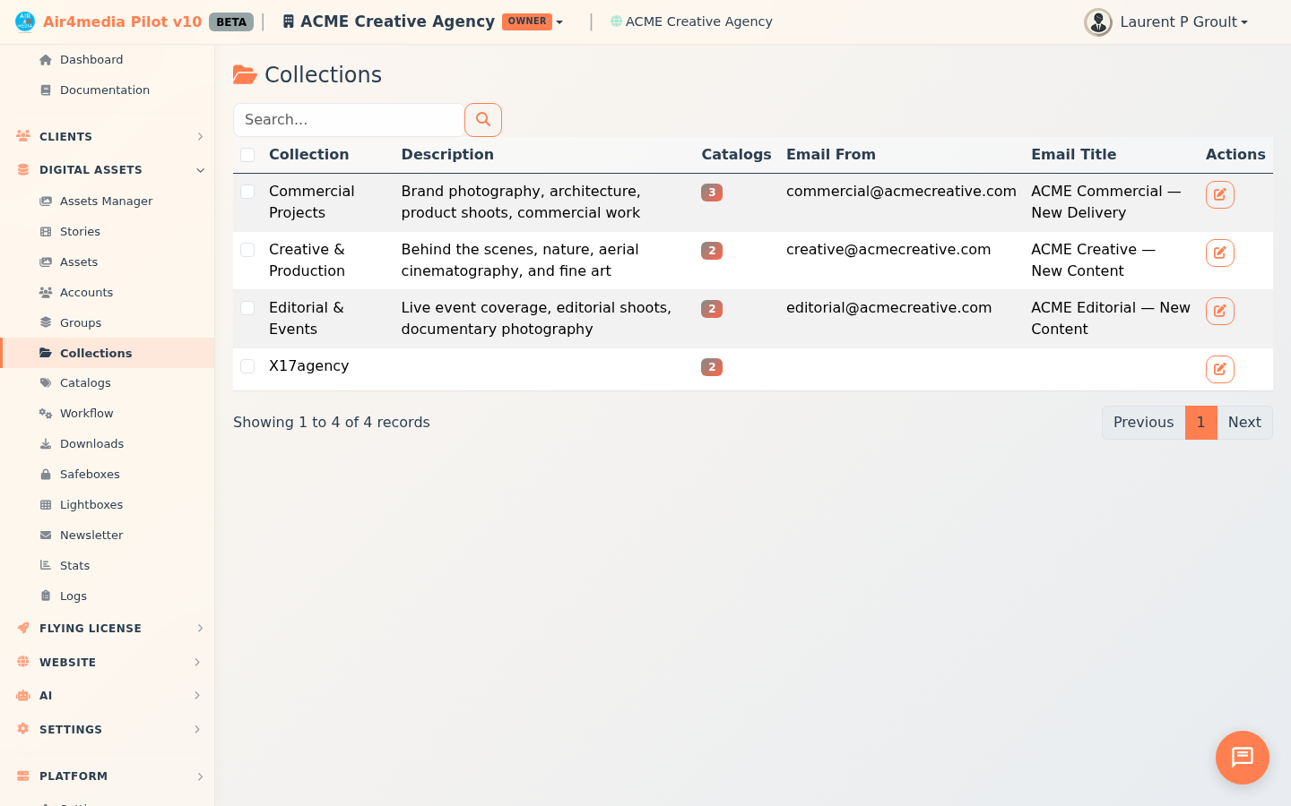Edit the Commercial Projects collection

pos(1219,194)
